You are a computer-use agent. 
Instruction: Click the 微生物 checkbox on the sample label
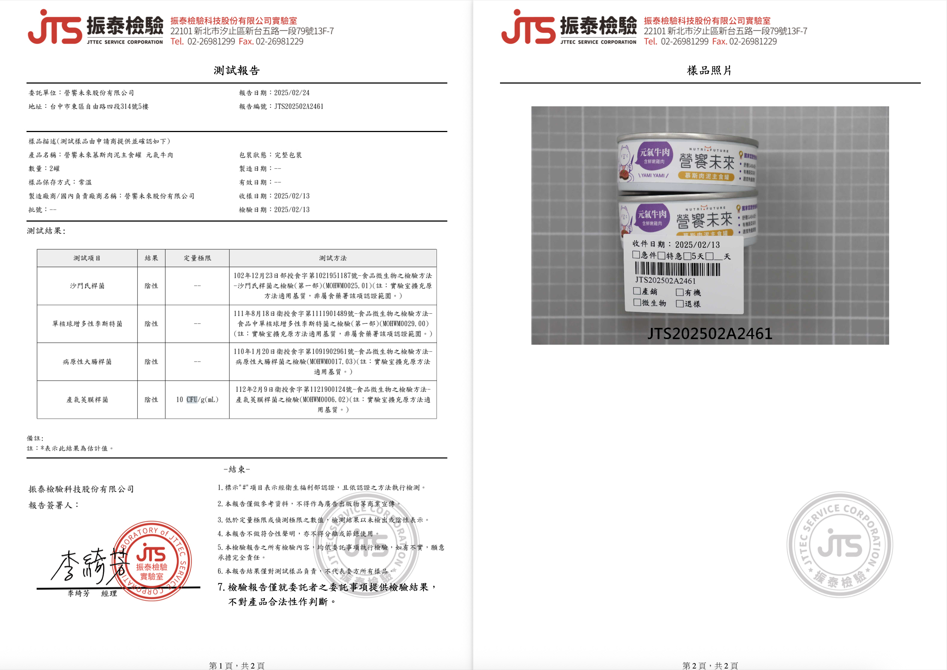pos(638,303)
